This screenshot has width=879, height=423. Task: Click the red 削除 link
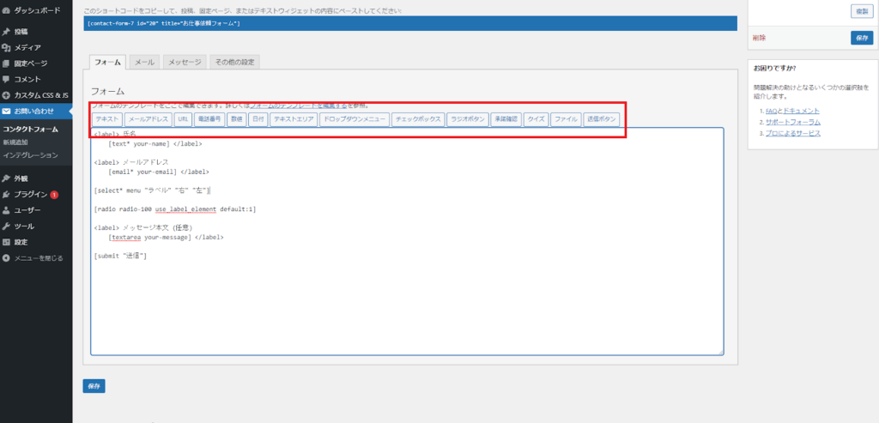[759, 38]
